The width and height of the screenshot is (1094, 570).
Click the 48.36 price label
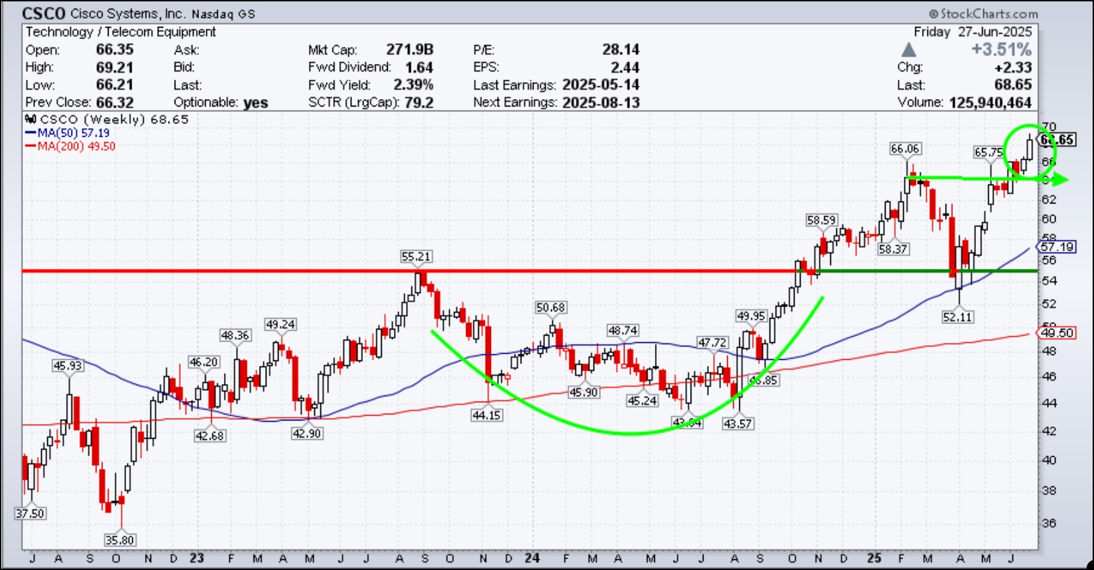point(235,336)
